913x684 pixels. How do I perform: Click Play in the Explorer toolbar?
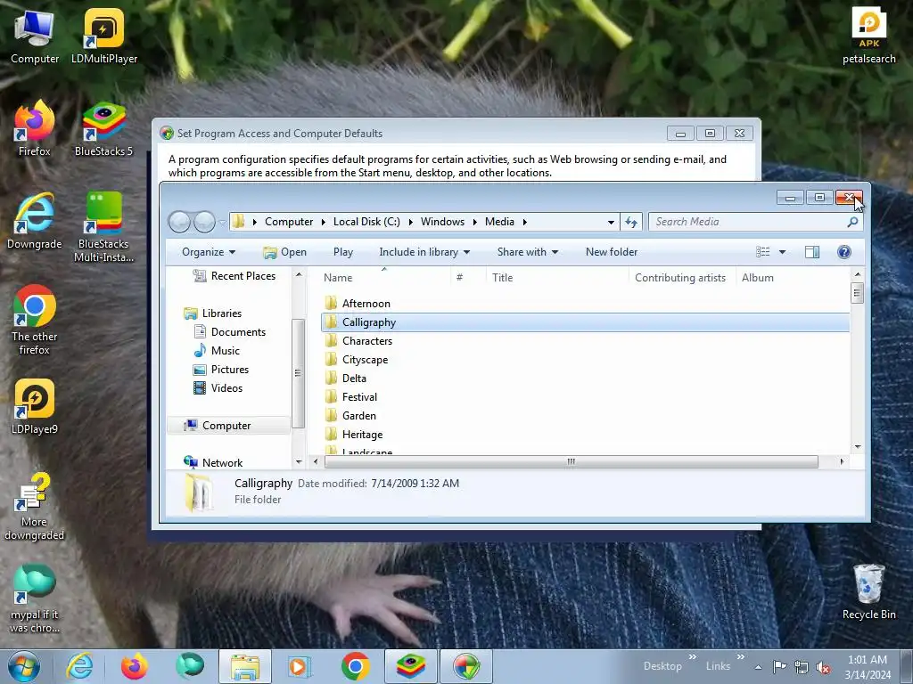(x=343, y=252)
